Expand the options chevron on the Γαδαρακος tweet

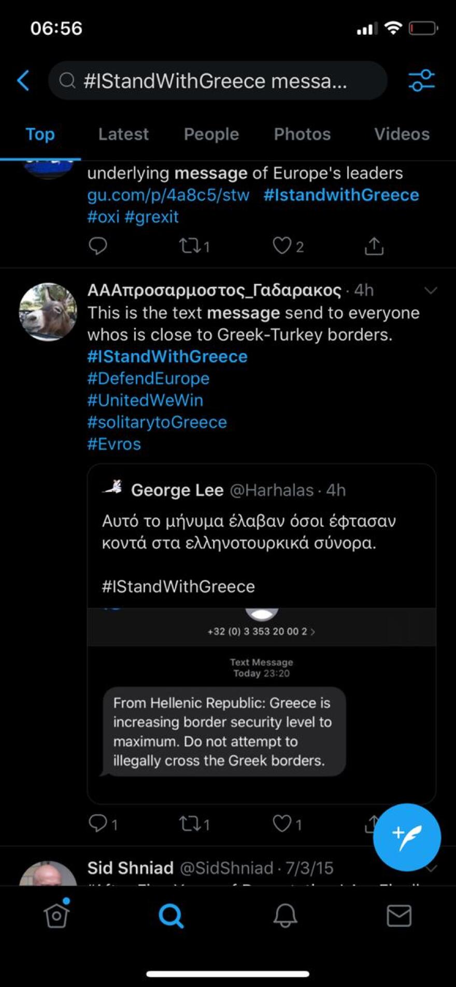pos(431,291)
